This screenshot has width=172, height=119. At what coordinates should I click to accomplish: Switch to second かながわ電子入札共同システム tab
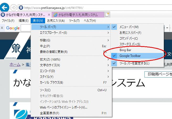point(78,15)
